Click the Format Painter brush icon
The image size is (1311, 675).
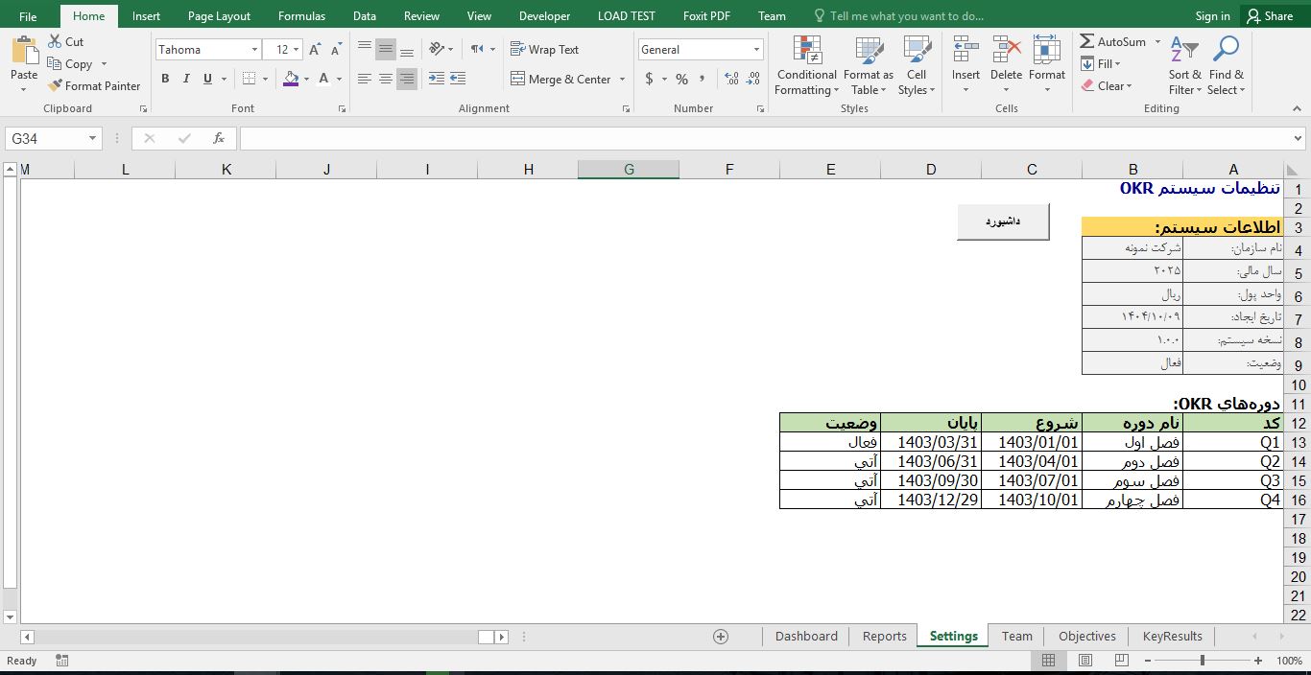(56, 86)
